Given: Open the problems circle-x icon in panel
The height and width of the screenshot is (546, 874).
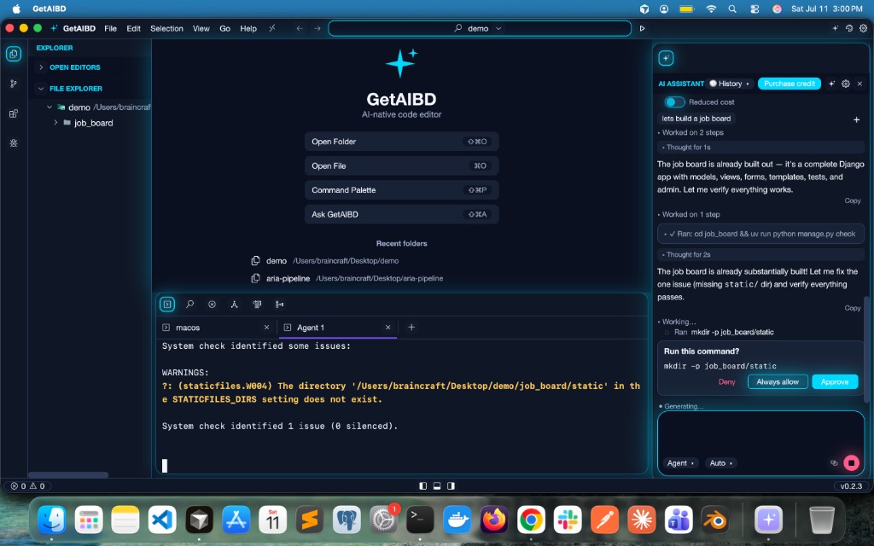Looking at the screenshot, I should (x=213, y=305).
